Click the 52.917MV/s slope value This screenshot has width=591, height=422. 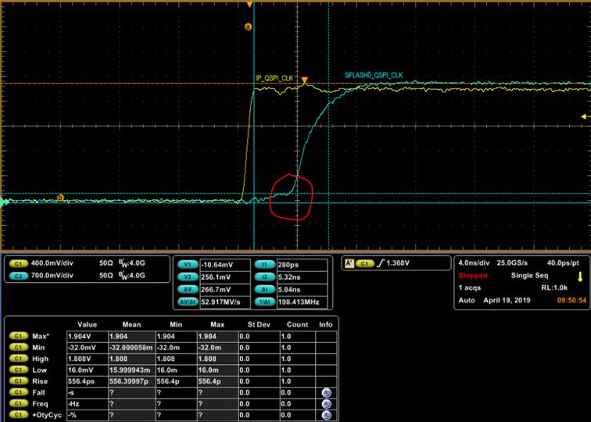(x=220, y=302)
